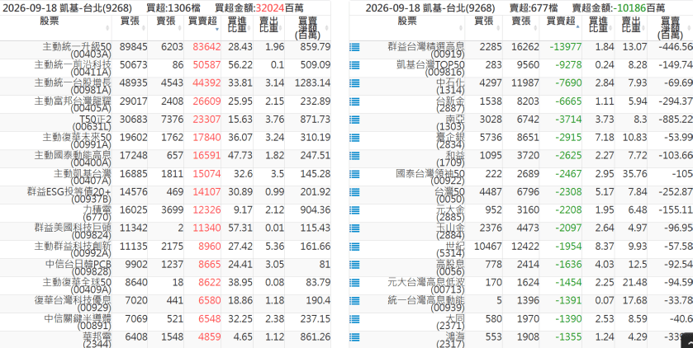Click list icon beside 鴻海 (2317)

354,337
